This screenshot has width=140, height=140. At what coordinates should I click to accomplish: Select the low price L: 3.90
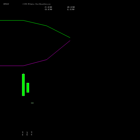pyautogui.click(x=71, y=10)
